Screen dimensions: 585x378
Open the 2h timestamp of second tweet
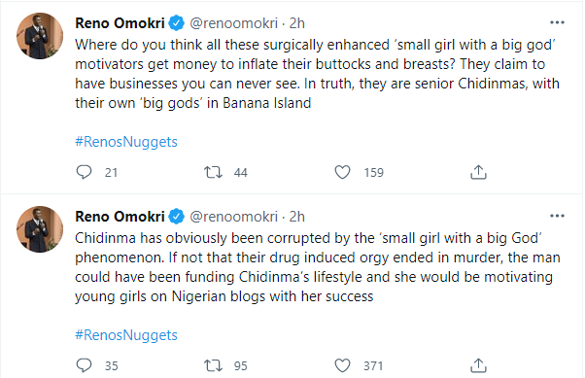click(x=297, y=217)
